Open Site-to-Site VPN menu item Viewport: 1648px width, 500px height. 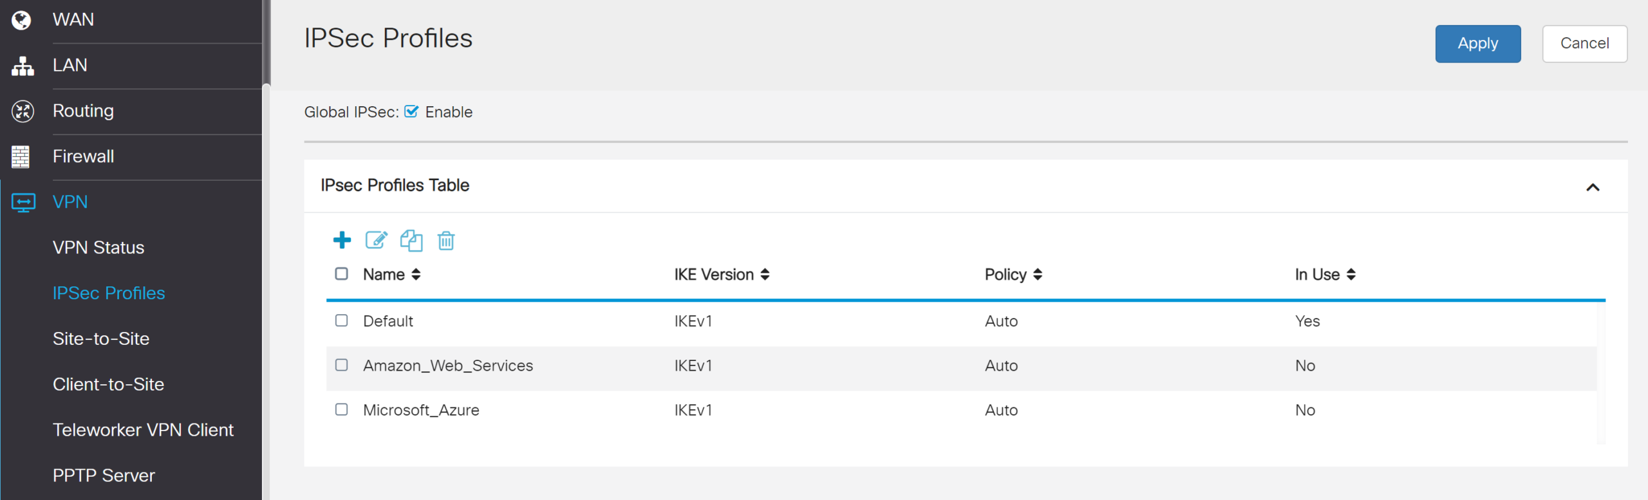pos(101,338)
